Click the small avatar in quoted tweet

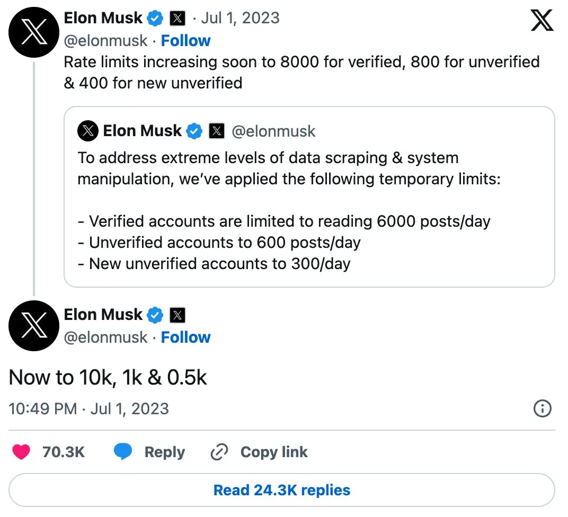87,131
